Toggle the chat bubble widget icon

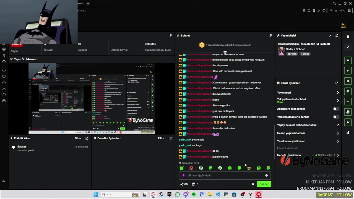click(x=348, y=91)
